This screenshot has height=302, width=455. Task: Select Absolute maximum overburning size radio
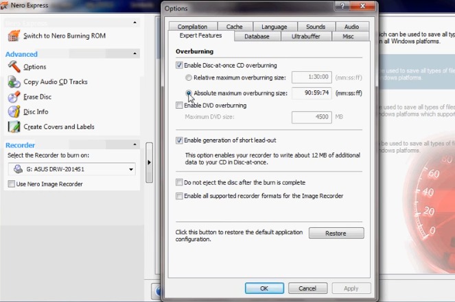click(189, 93)
